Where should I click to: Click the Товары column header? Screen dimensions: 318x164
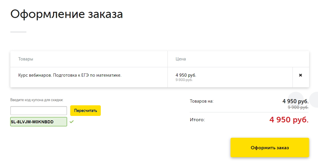pos(26,59)
